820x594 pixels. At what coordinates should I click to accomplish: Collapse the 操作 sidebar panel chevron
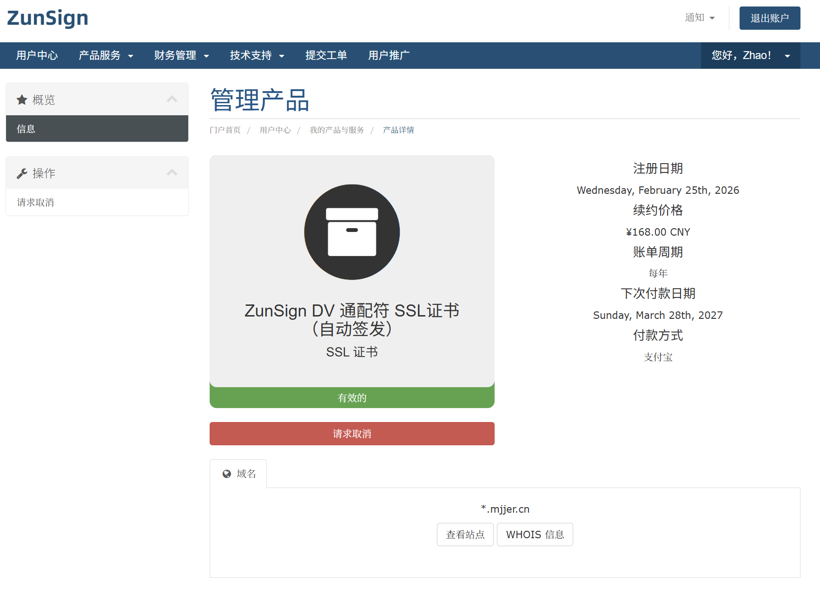tap(172, 173)
